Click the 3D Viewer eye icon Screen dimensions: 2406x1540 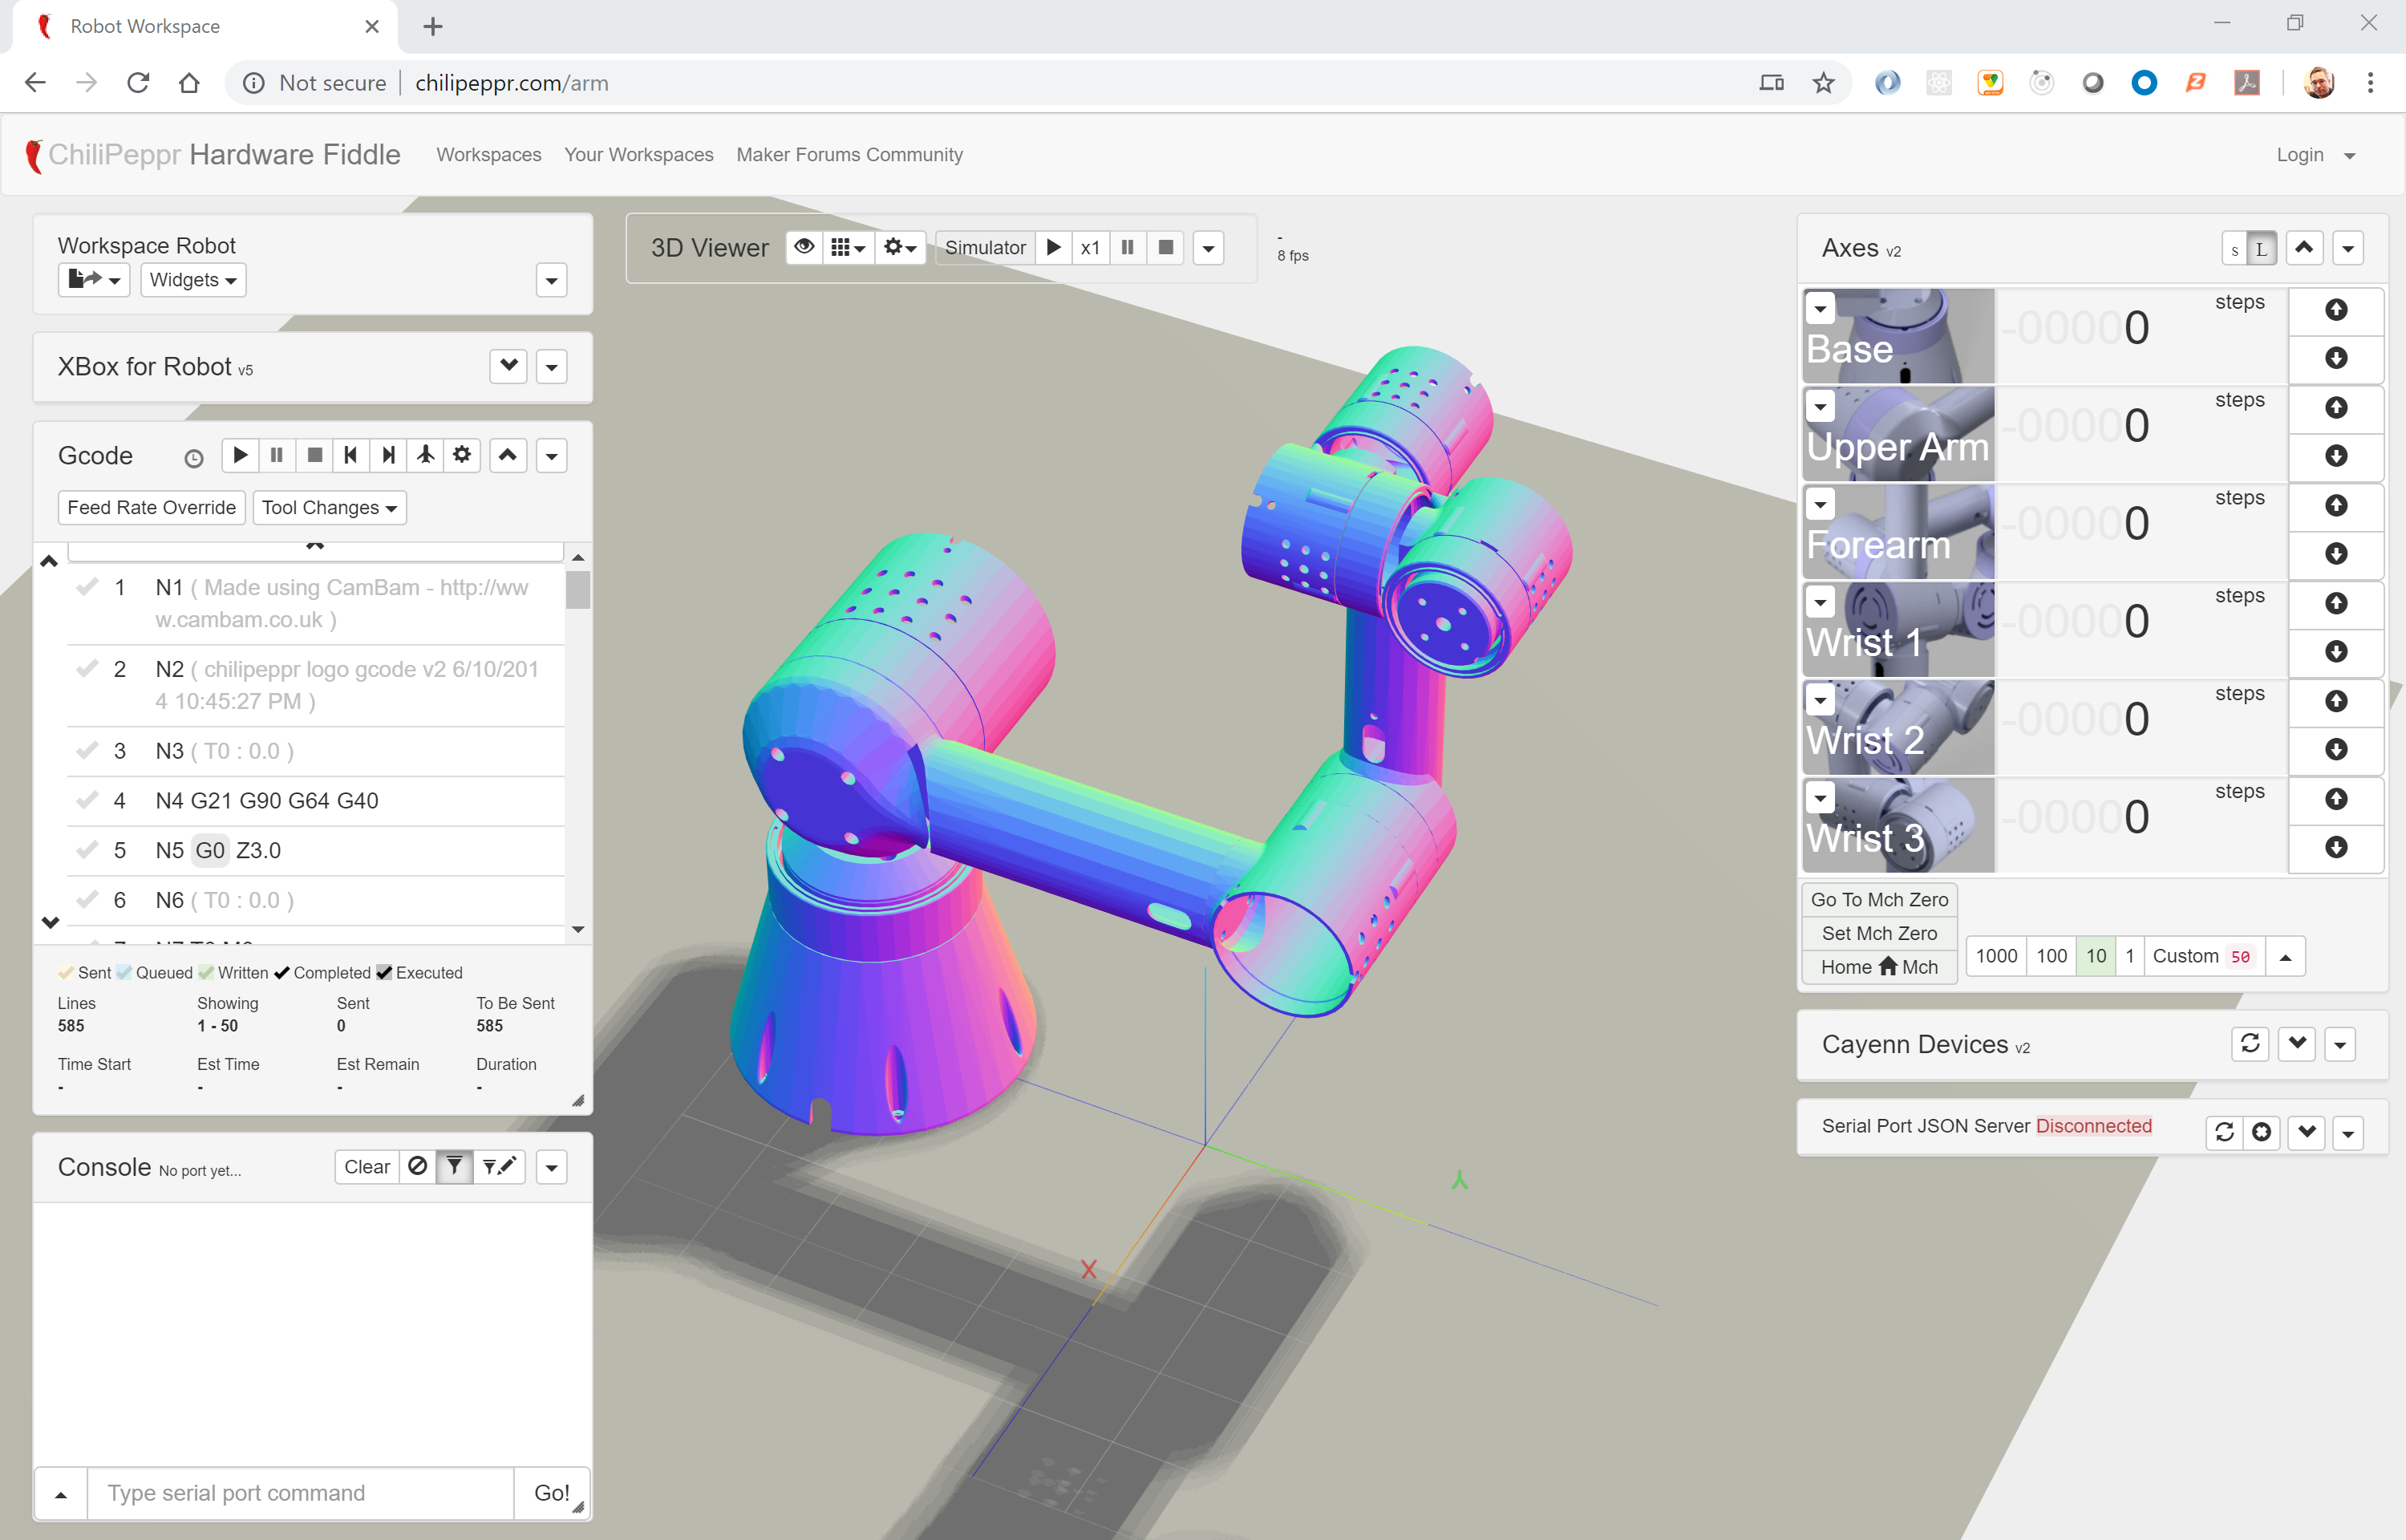coord(804,247)
